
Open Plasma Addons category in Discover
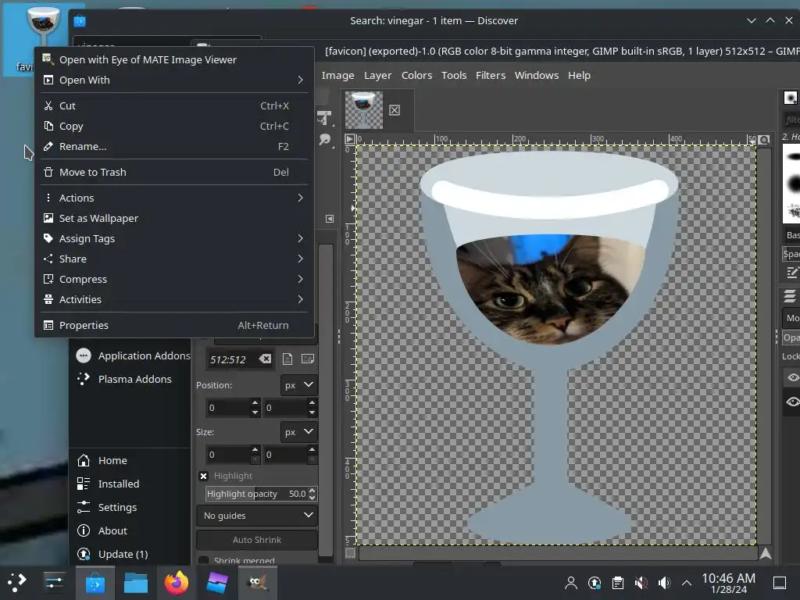(x=130, y=379)
